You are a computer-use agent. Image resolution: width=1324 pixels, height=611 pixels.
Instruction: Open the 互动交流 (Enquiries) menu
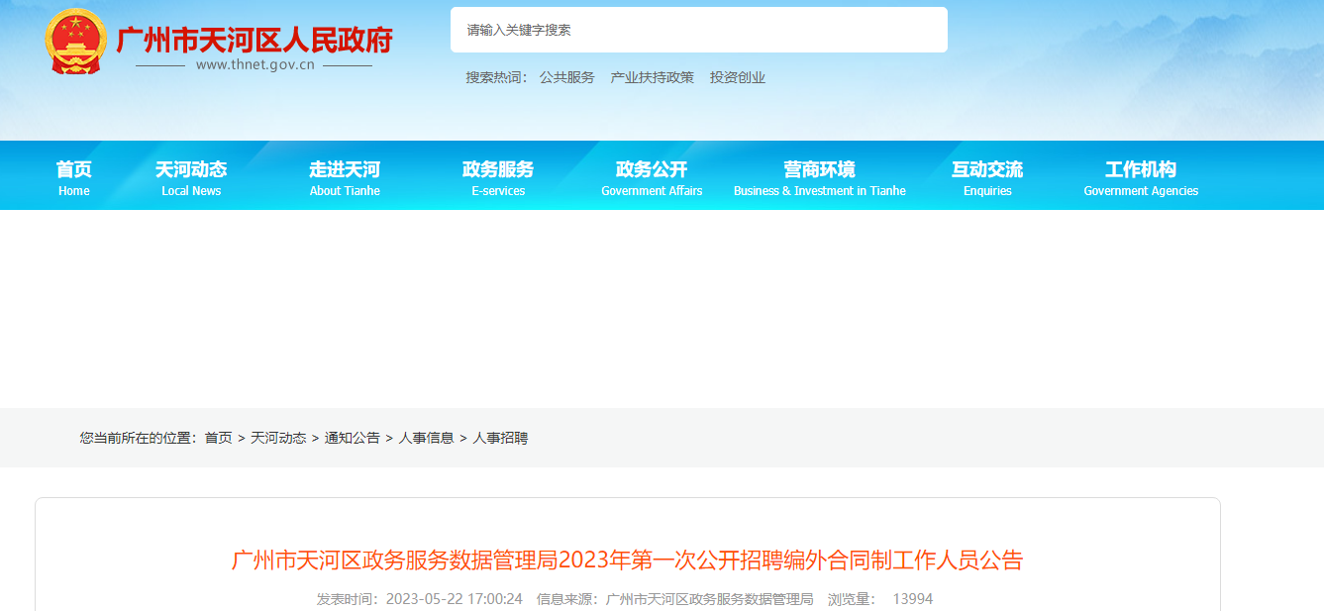click(x=987, y=175)
